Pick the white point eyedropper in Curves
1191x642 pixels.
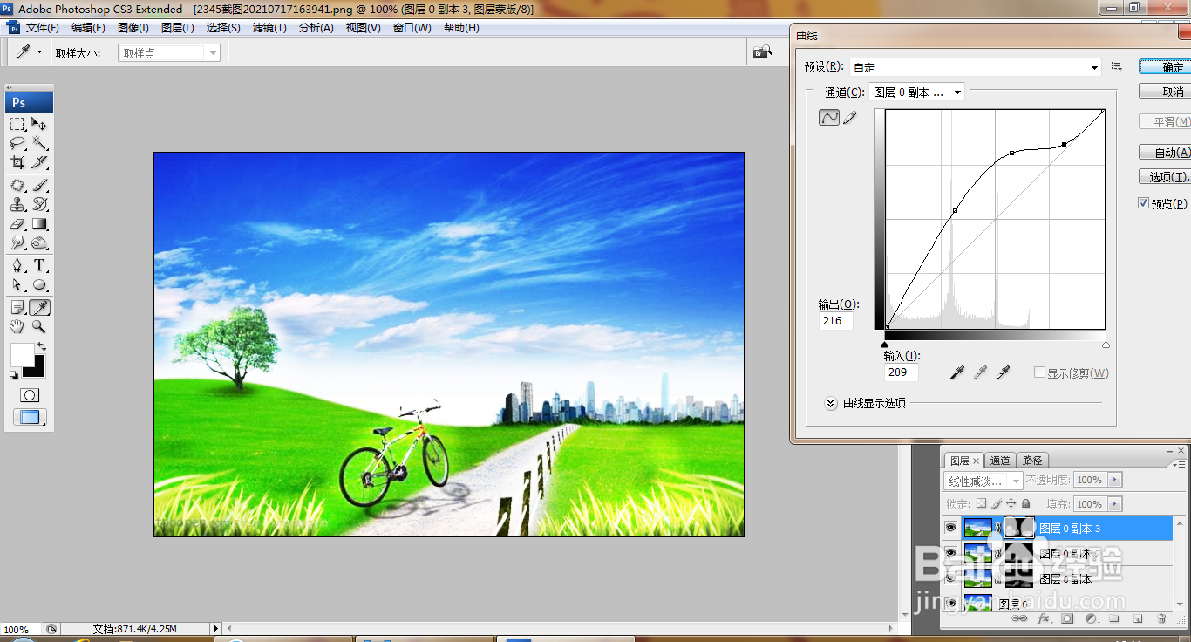click(1003, 372)
